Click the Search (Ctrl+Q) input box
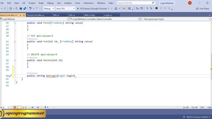This screenshot has height=119, width=212. point(136,3)
